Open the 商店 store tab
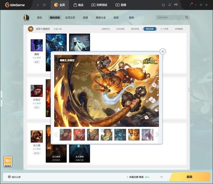The image size is (213, 184). click(78, 5)
